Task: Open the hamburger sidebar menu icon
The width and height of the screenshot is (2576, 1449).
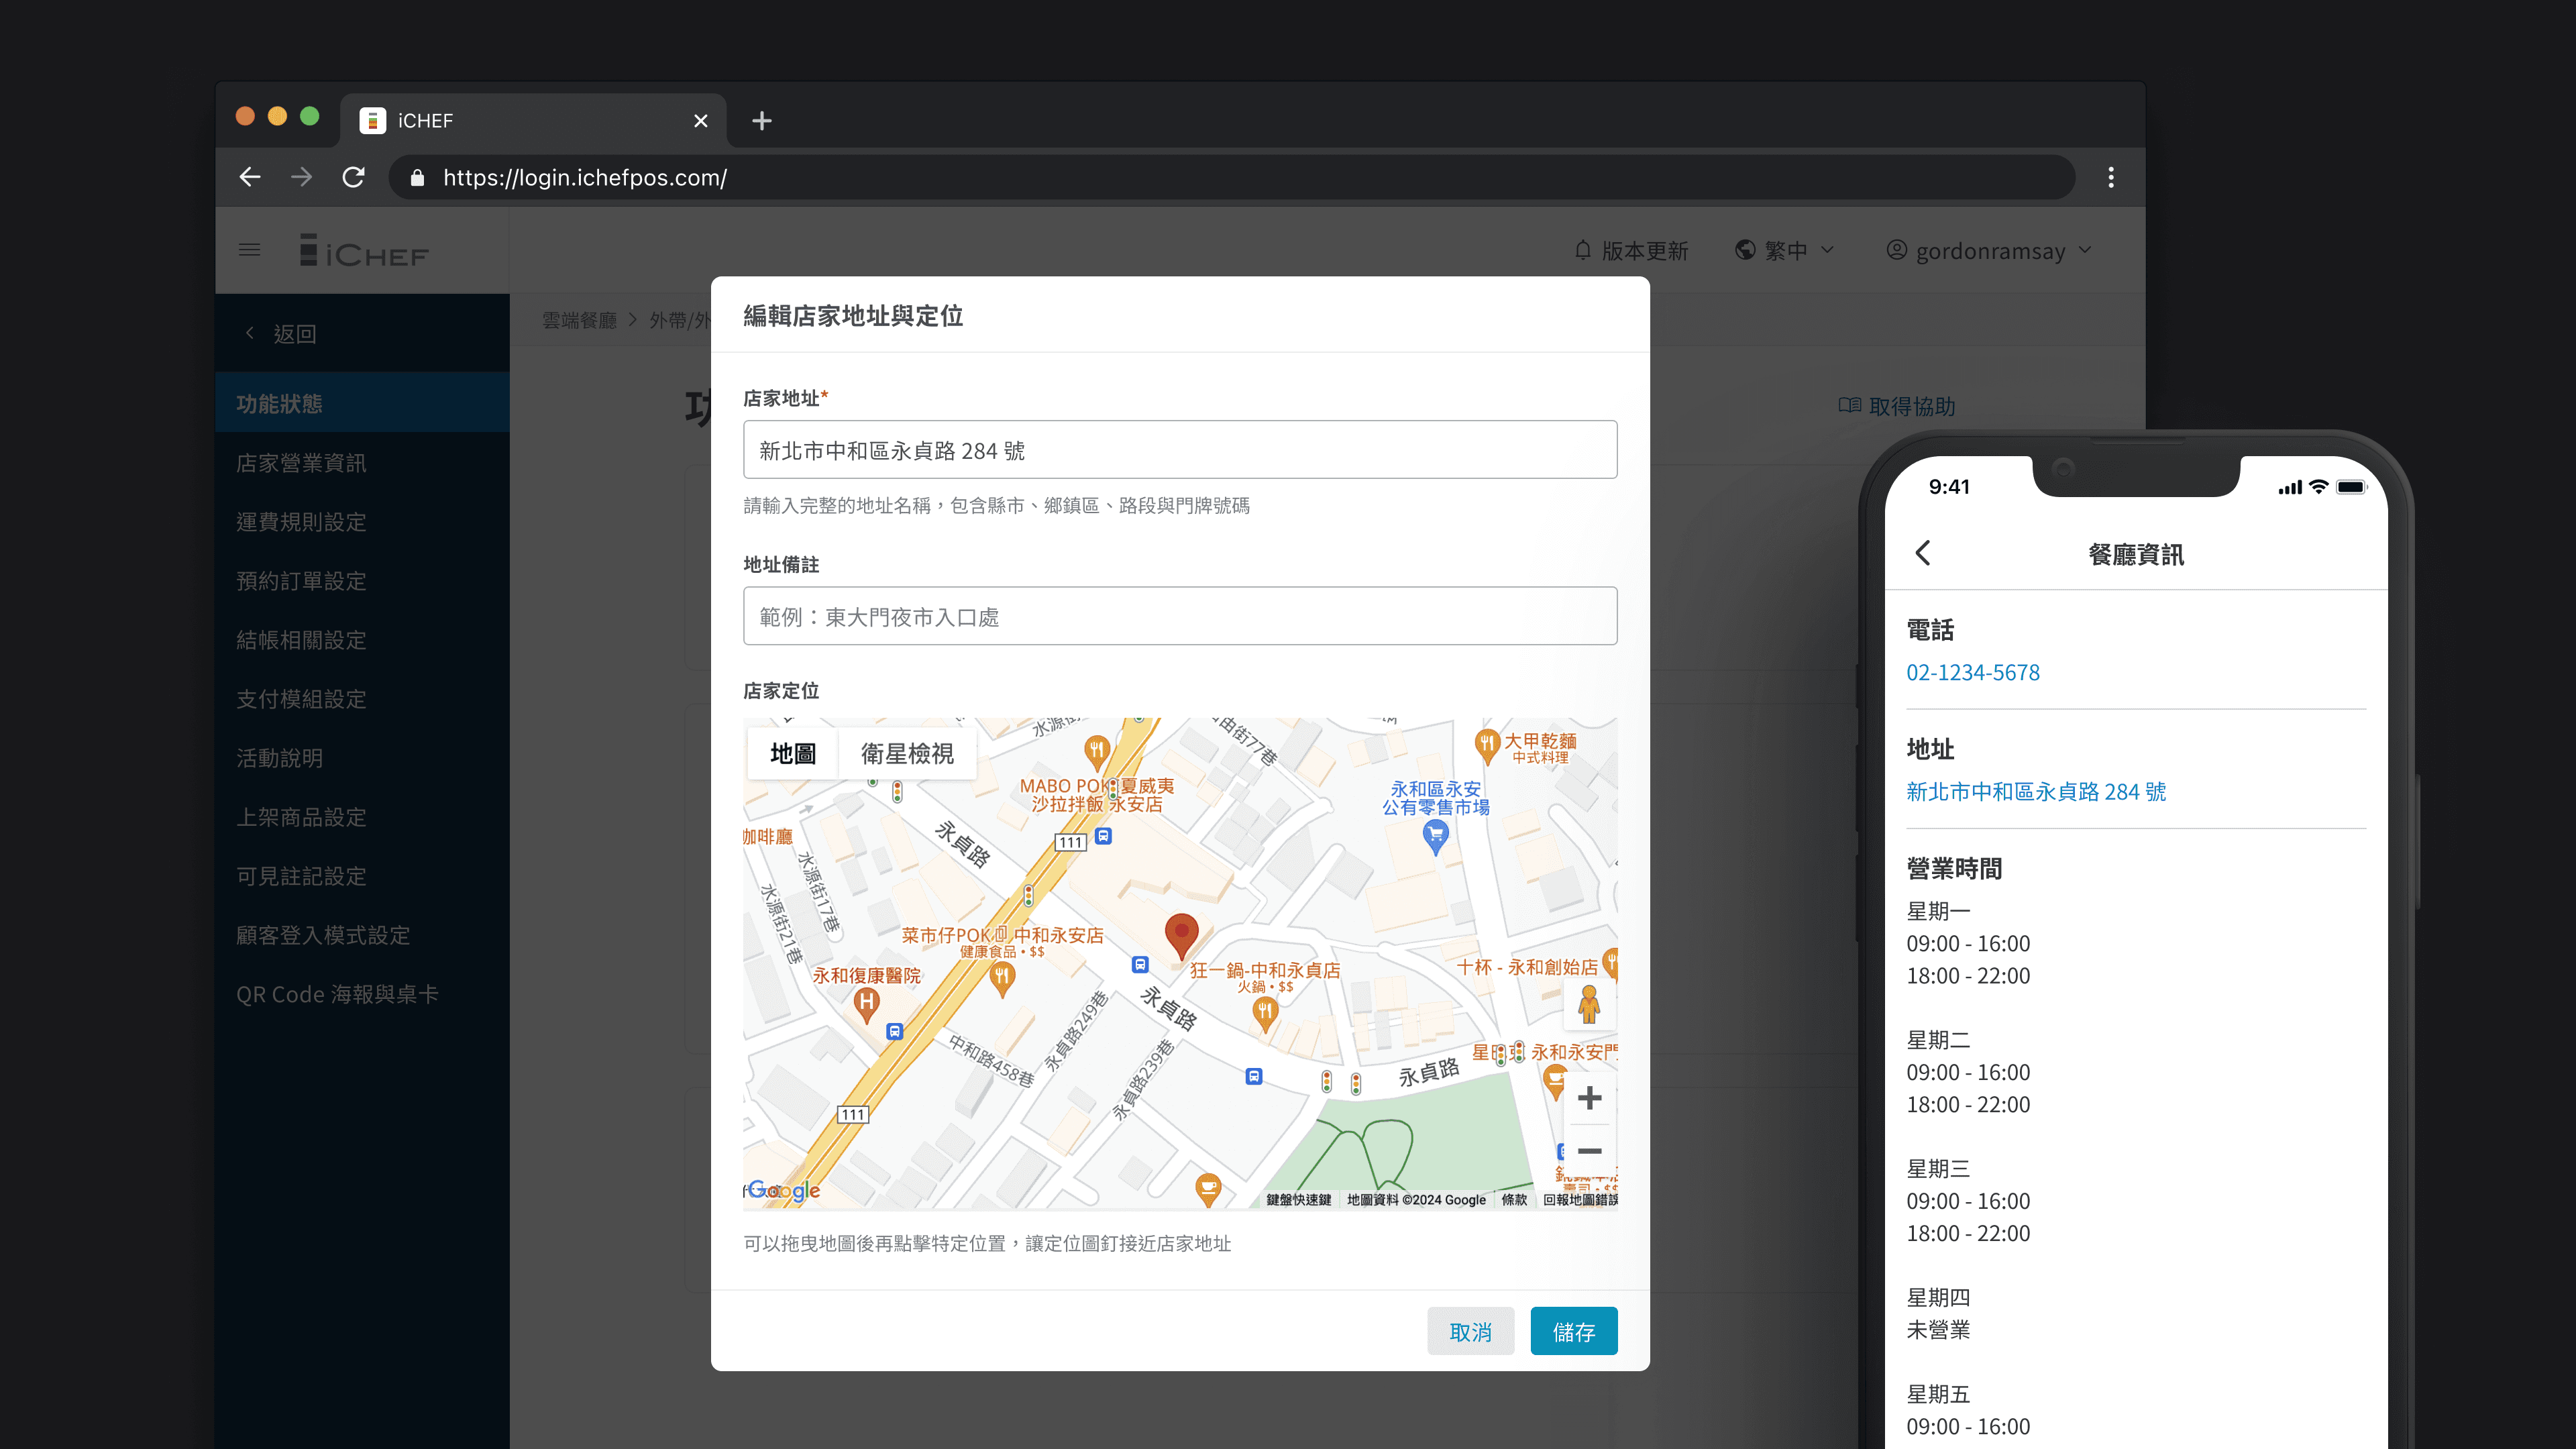Action: point(250,250)
